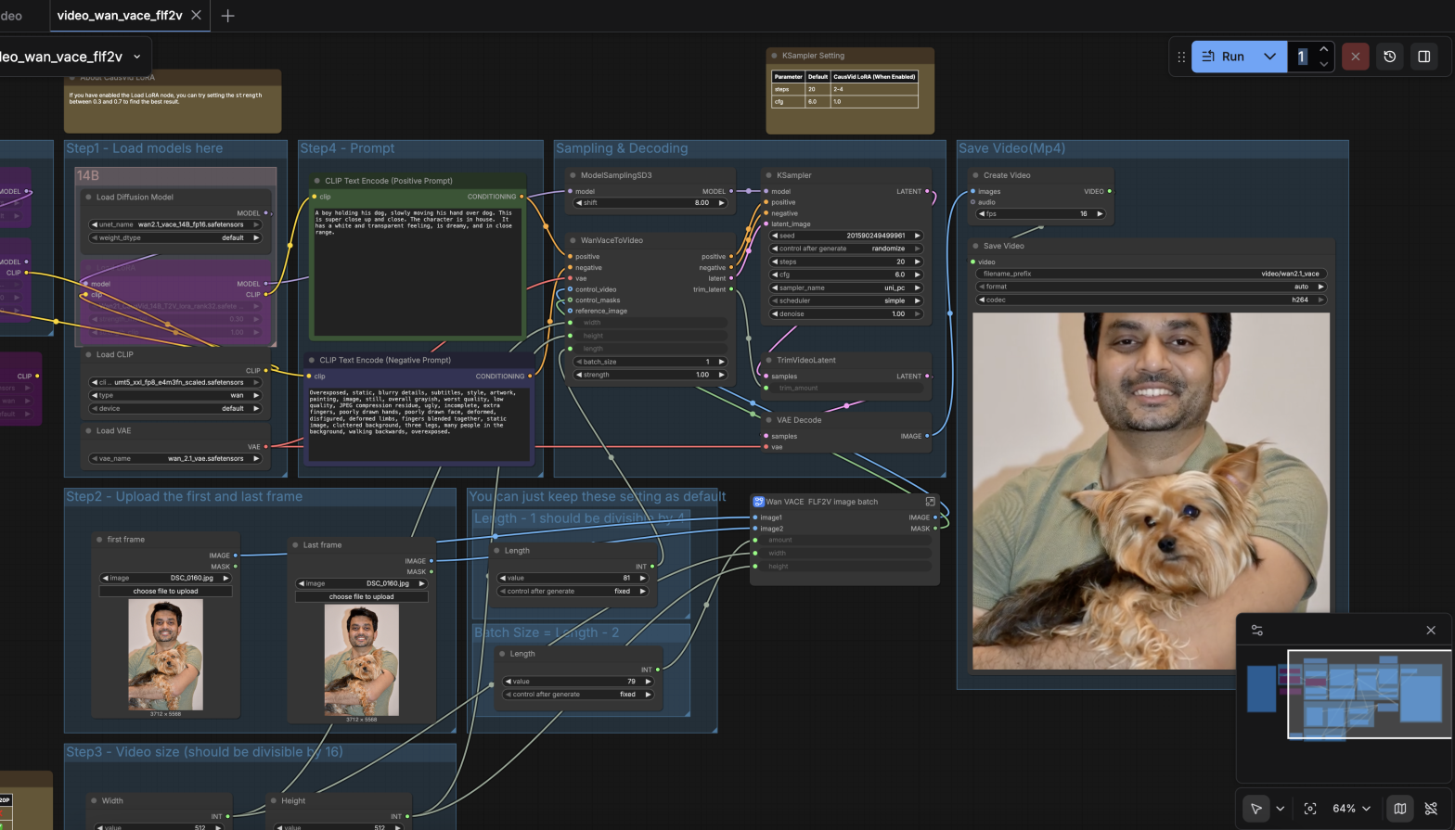Open control after generate randomize selector
The height and width of the screenshot is (830, 1455).
click(846, 249)
